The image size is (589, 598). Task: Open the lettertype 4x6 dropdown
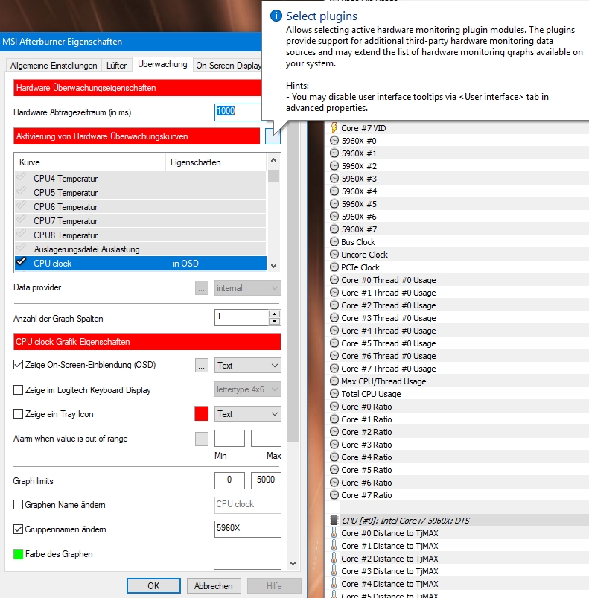[248, 389]
